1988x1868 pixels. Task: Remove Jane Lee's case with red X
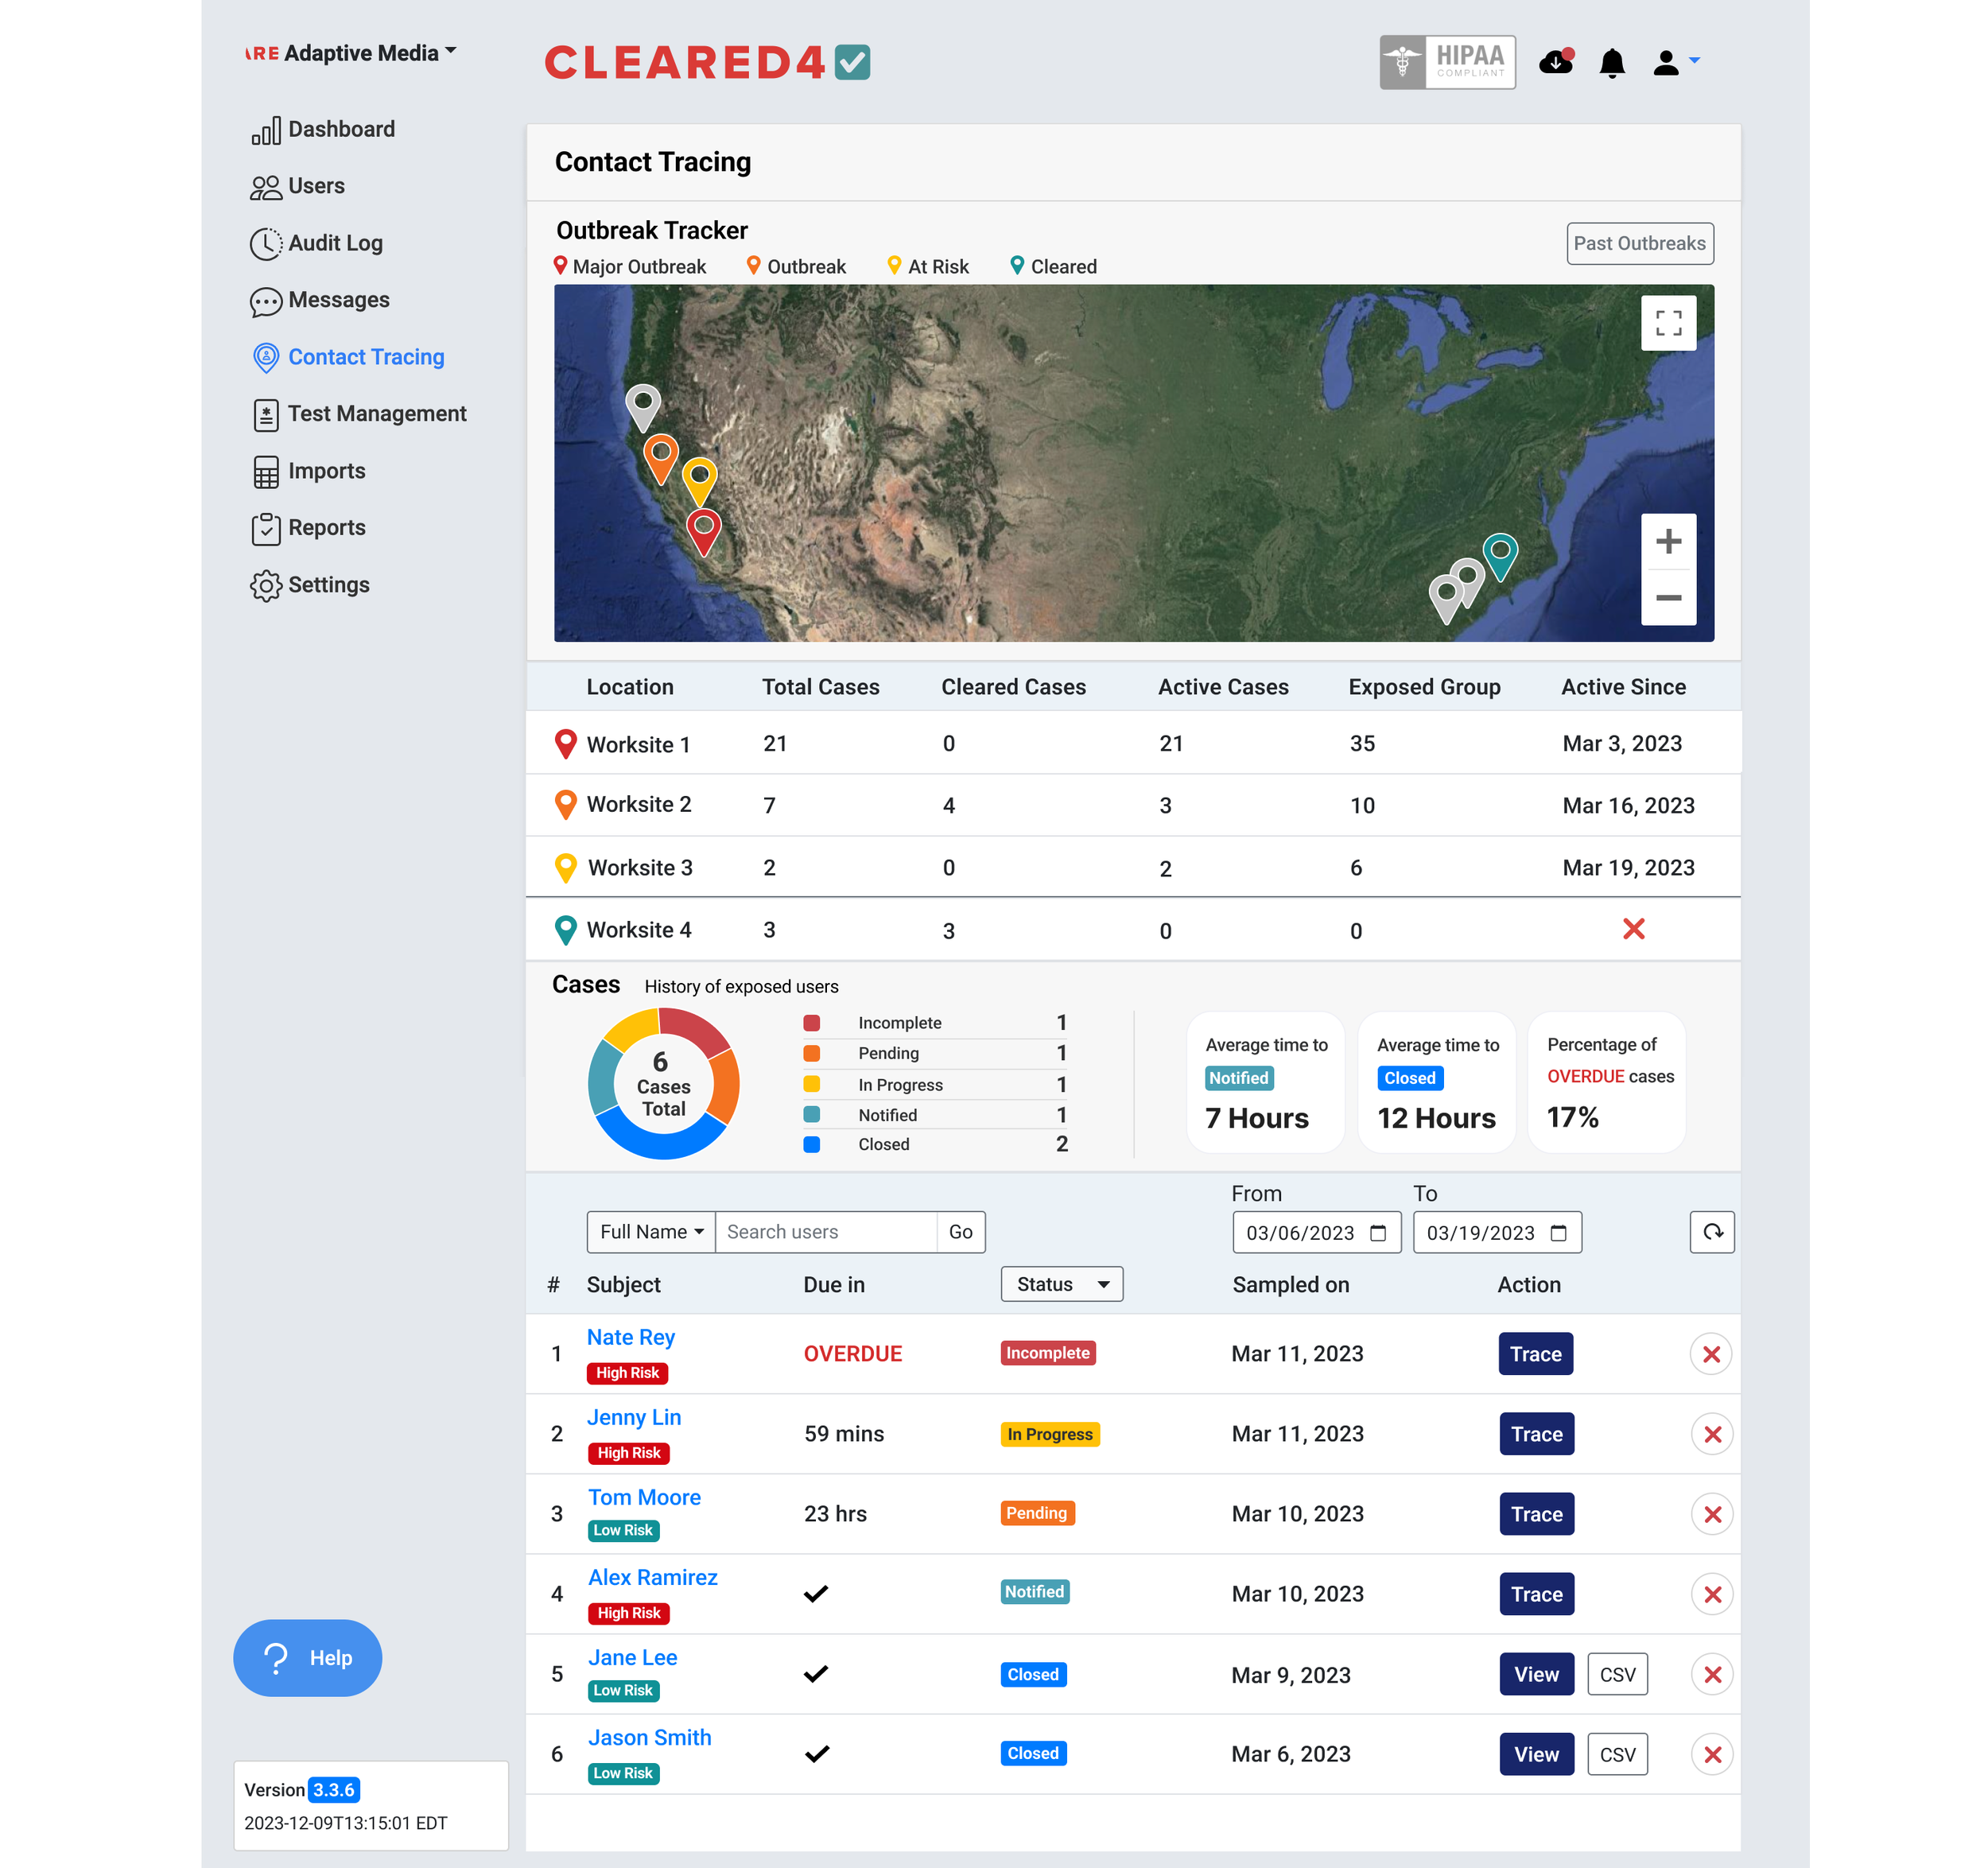(x=1712, y=1674)
